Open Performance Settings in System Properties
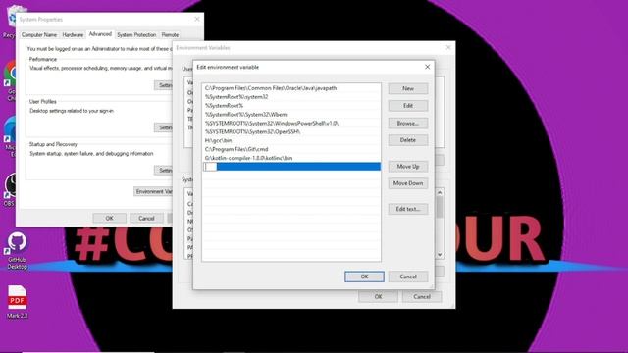The height and width of the screenshot is (353, 628). pos(164,85)
